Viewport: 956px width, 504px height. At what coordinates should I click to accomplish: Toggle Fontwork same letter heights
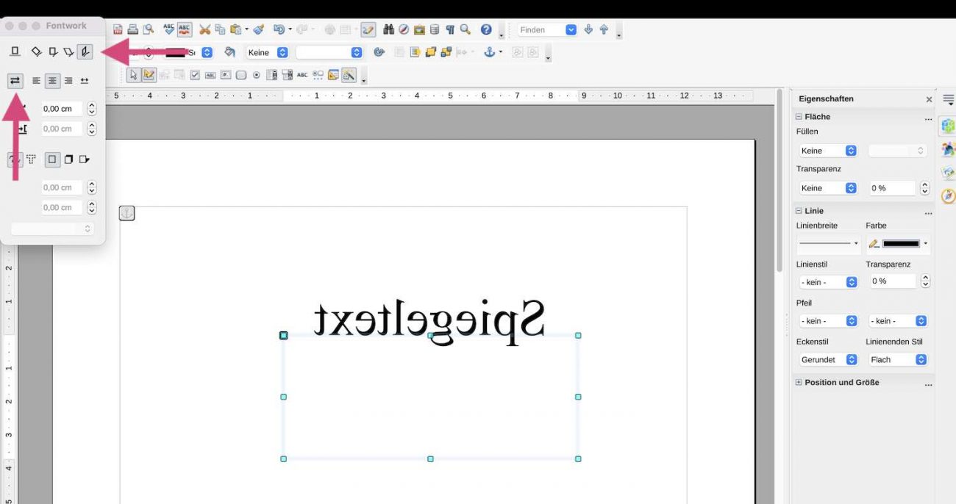pos(15,81)
